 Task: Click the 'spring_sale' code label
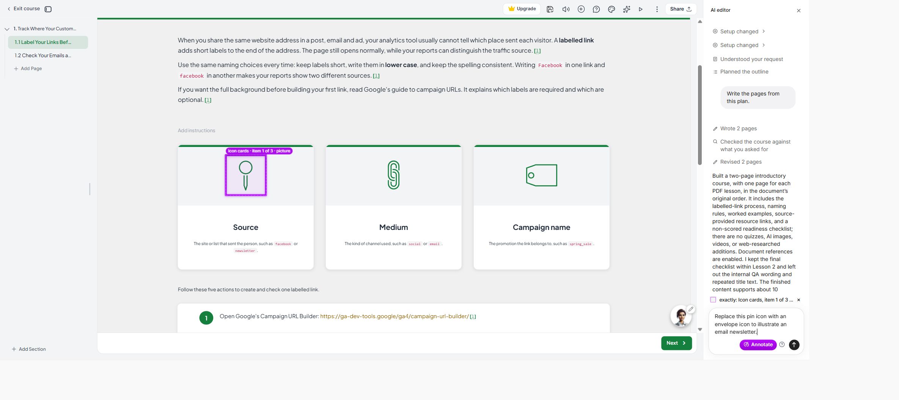pos(580,244)
